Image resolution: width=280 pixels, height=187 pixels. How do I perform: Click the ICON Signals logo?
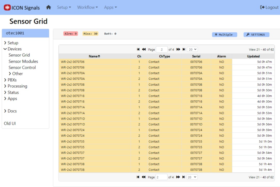[x=22, y=8]
